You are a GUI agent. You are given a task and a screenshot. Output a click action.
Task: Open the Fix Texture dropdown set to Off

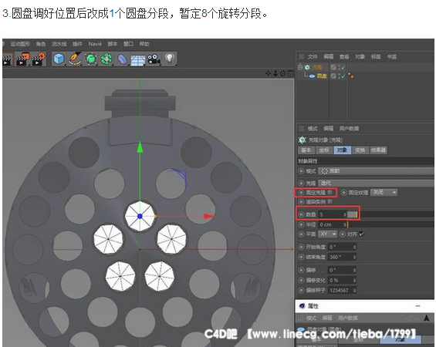(x=384, y=192)
